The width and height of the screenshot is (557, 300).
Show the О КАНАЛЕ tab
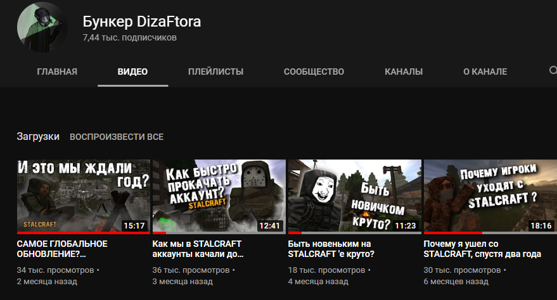pyautogui.click(x=485, y=72)
